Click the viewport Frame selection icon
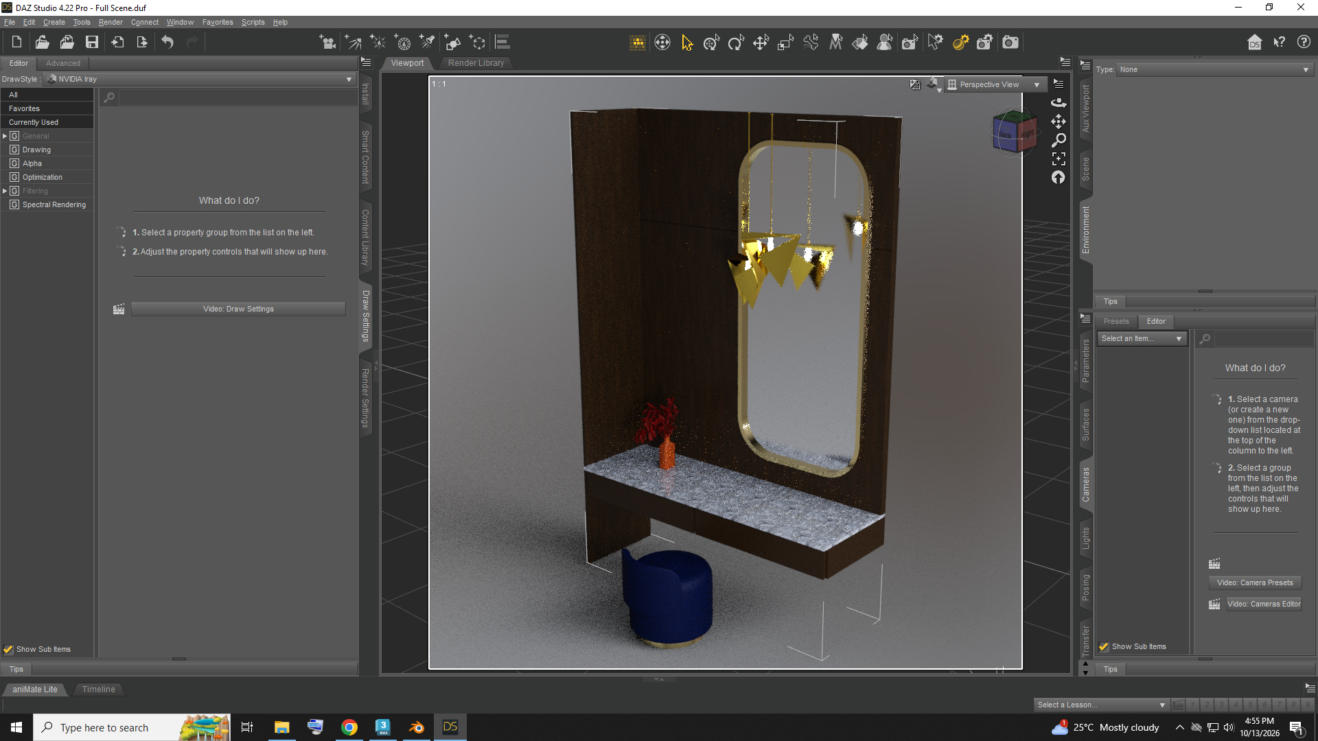Viewport: 1318px width, 741px height. (x=1059, y=158)
